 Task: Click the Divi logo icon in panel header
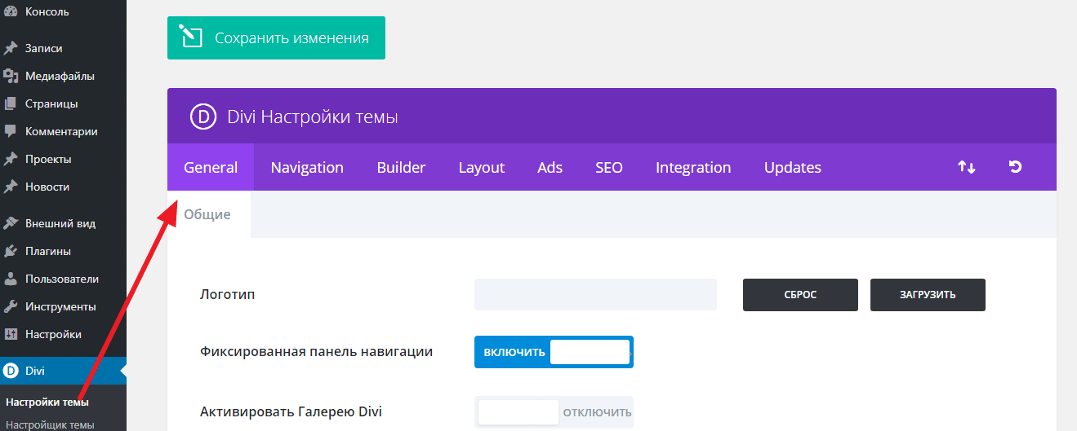(x=202, y=117)
